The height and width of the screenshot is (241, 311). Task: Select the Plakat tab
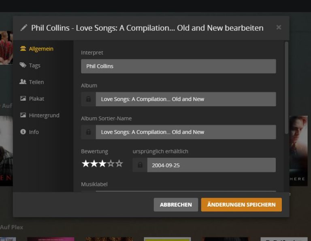36,99
